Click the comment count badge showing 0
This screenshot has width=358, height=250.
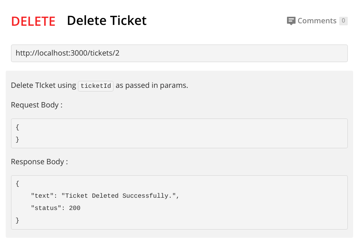[x=343, y=21]
